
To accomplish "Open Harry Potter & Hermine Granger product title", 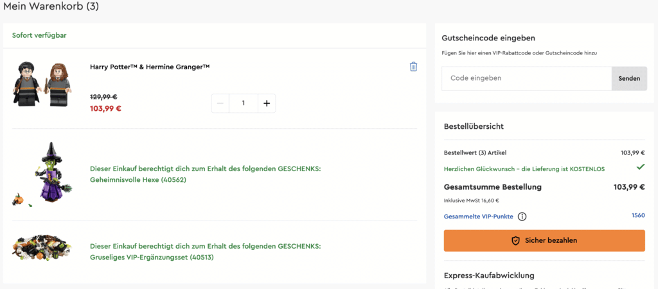I will click(x=150, y=67).
